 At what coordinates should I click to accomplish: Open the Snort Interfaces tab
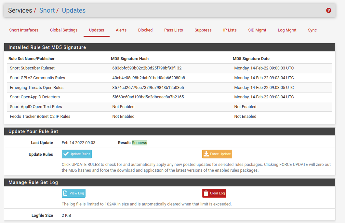(24, 30)
